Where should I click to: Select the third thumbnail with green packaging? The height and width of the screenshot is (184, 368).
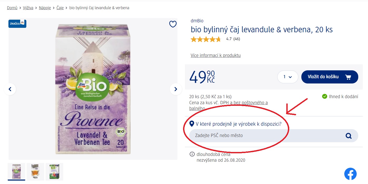click(54, 171)
